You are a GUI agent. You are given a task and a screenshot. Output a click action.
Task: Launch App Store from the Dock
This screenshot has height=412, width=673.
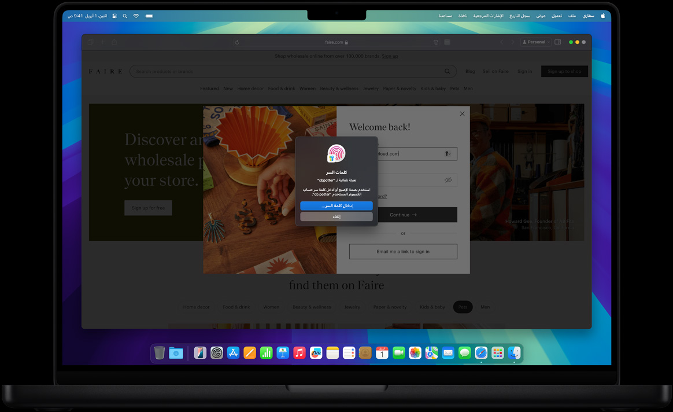pos(233,353)
